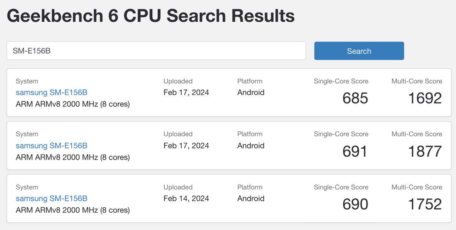Click Android platform in the 1692 result row
Viewport: 456px width, 230px height.
click(251, 92)
